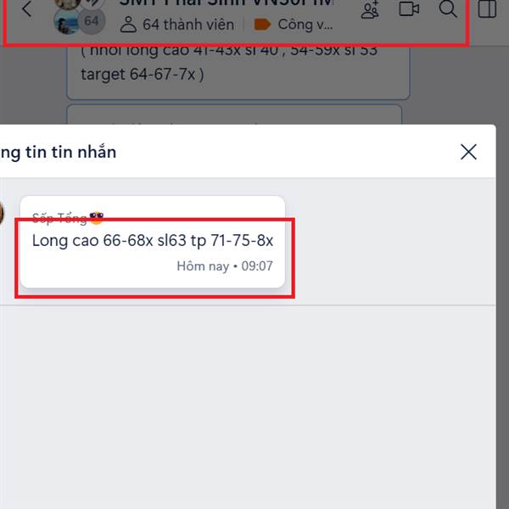The width and height of the screenshot is (509, 509).
Task: Click the Long cao 66-68x message text
Action: (x=153, y=241)
